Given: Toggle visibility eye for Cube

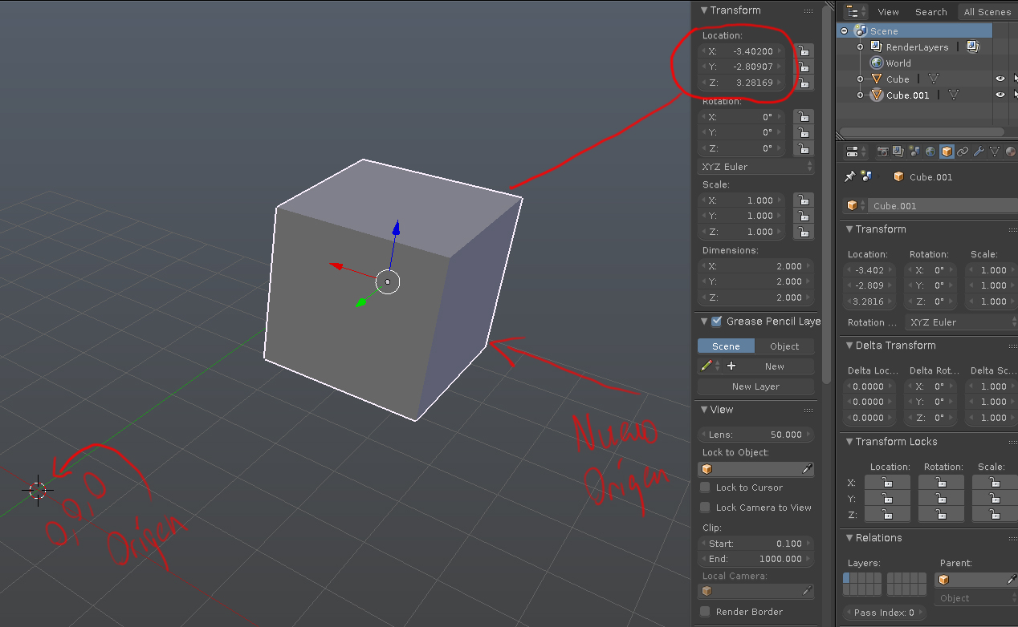Looking at the screenshot, I should tap(1000, 79).
